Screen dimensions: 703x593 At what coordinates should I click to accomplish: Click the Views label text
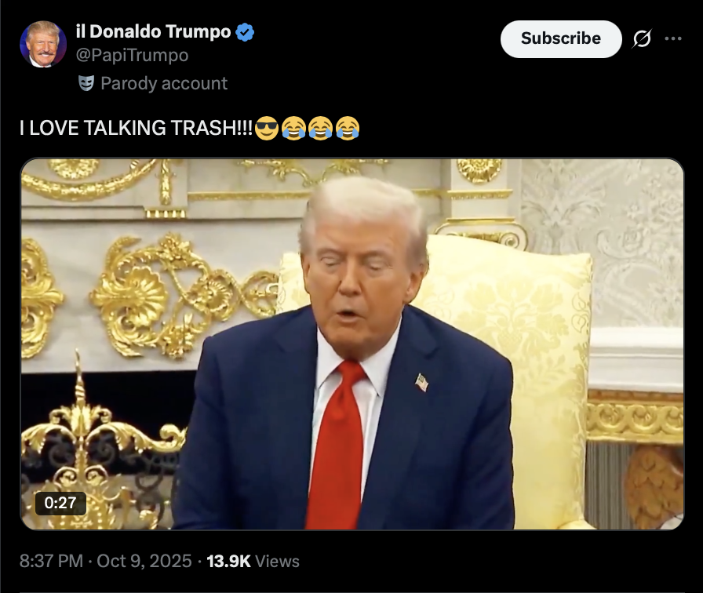(x=277, y=561)
